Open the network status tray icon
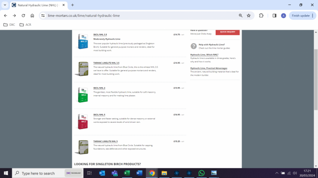Image resolution: width=318 pixels, height=178 pixels. (x=289, y=173)
